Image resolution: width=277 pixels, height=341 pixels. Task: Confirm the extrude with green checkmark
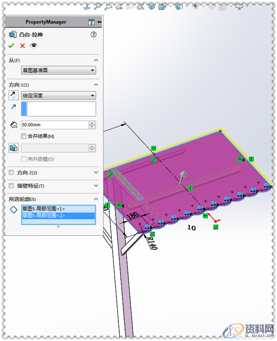coord(11,46)
